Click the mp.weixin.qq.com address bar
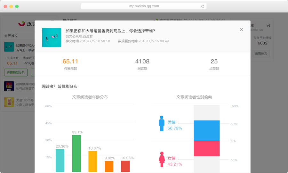This screenshot has height=173, width=288. pos(144,6)
